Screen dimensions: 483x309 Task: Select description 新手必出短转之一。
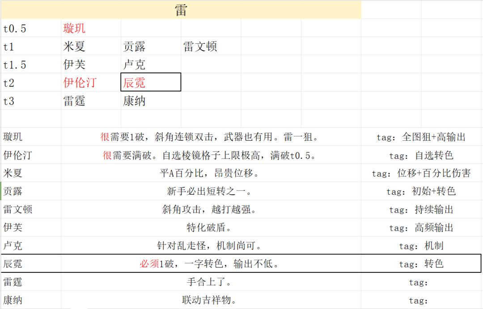(x=211, y=191)
